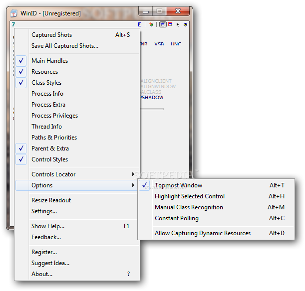This screenshot has width=305, height=291.
Task: Minimize the WinID window
Action: 146,11
